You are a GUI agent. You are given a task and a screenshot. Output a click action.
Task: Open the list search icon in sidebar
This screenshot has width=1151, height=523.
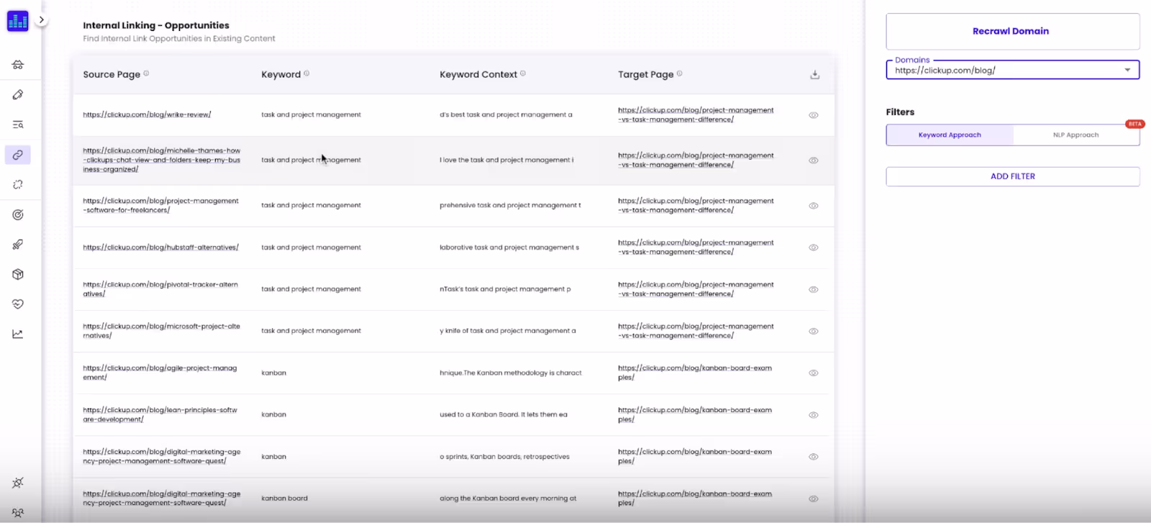(18, 124)
